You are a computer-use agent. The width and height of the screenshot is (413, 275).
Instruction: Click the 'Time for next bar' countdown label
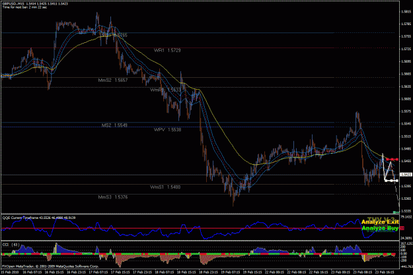[x=24, y=7]
